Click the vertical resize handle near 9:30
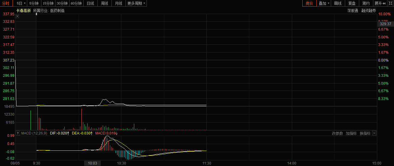This screenshot has height=166, width=394. coord(36,14)
